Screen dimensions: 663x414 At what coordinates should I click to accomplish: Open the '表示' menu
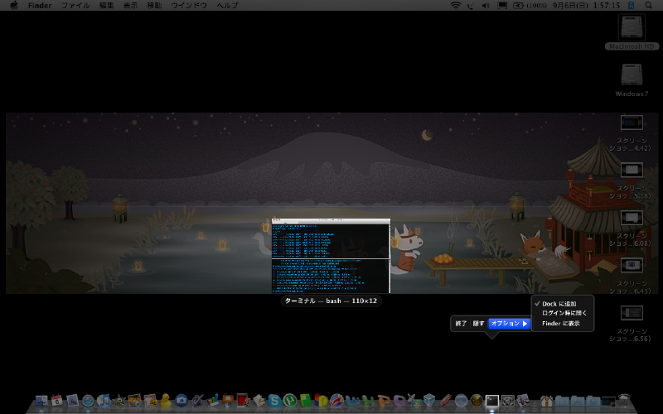[x=130, y=6]
